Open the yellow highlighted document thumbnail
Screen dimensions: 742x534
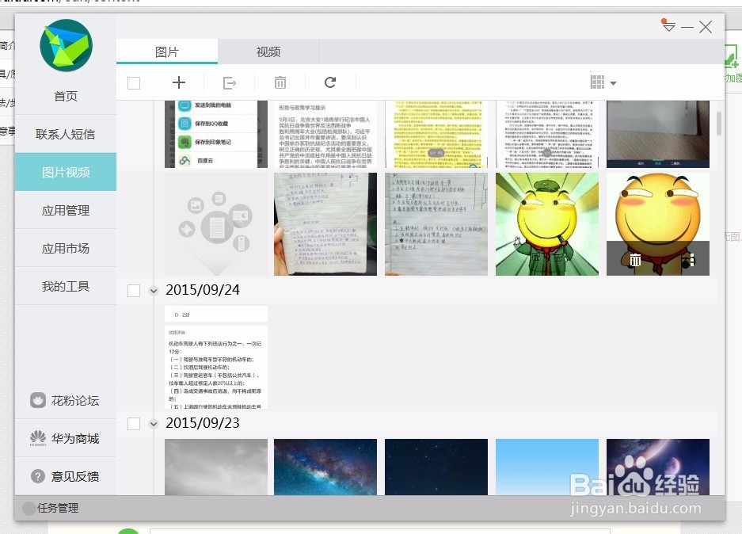click(x=436, y=134)
